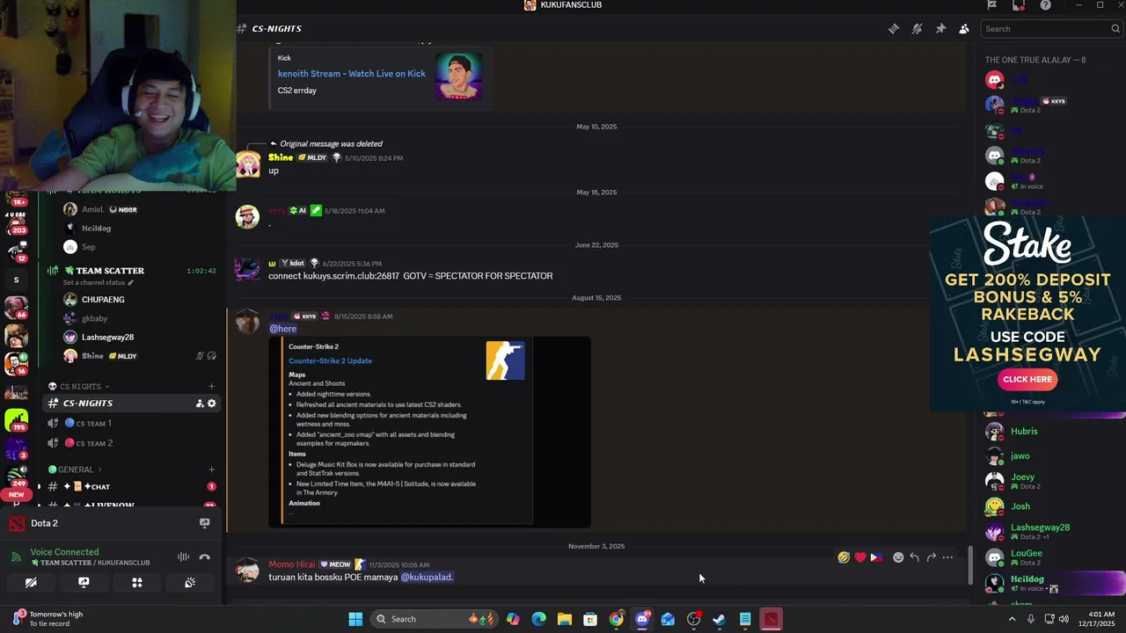Viewport: 1126px width, 633px height.
Task: Reply to Momo Hirai's message arrow icon
Action: 915,557
